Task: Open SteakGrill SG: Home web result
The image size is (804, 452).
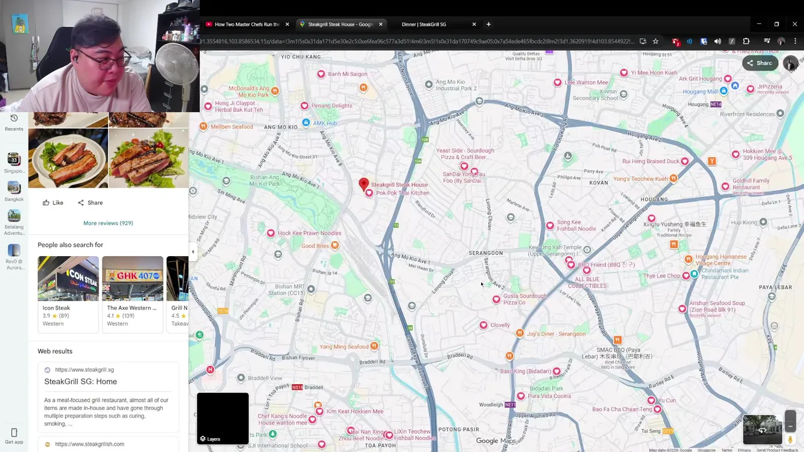Action: coord(80,382)
